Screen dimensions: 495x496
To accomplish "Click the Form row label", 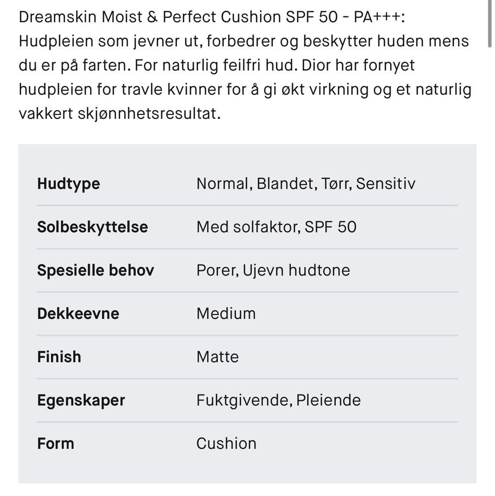I will tap(55, 443).
